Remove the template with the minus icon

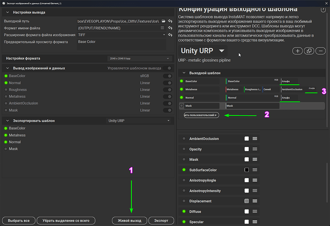(320, 51)
